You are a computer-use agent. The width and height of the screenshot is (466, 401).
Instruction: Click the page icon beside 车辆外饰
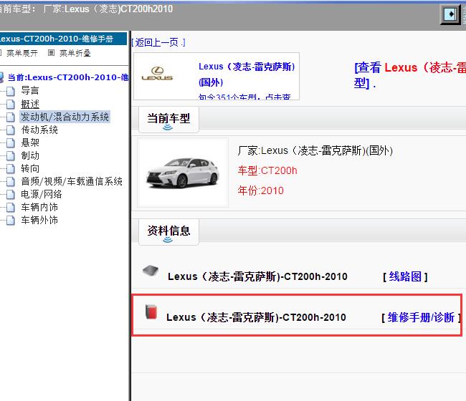(11, 221)
